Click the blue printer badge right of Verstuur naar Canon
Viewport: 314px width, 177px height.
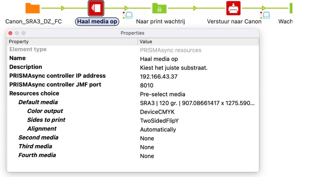(x=266, y=15)
